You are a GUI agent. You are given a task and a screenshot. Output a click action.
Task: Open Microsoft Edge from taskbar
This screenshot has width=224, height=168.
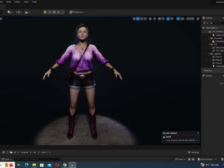click(x=27, y=165)
